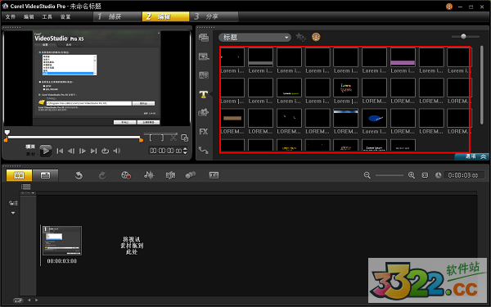The image size is (491, 307).
Task: Play the preview with Play button
Action: point(46,151)
